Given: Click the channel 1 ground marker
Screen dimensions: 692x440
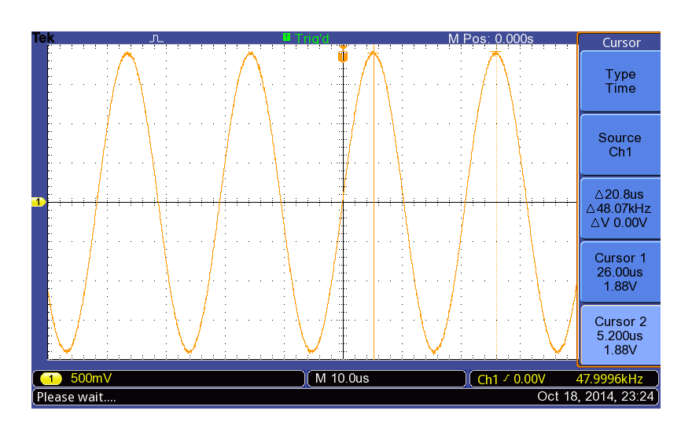Looking at the screenshot, I should [39, 202].
